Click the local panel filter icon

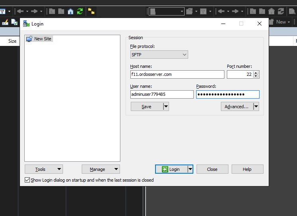(x=2, y=12)
